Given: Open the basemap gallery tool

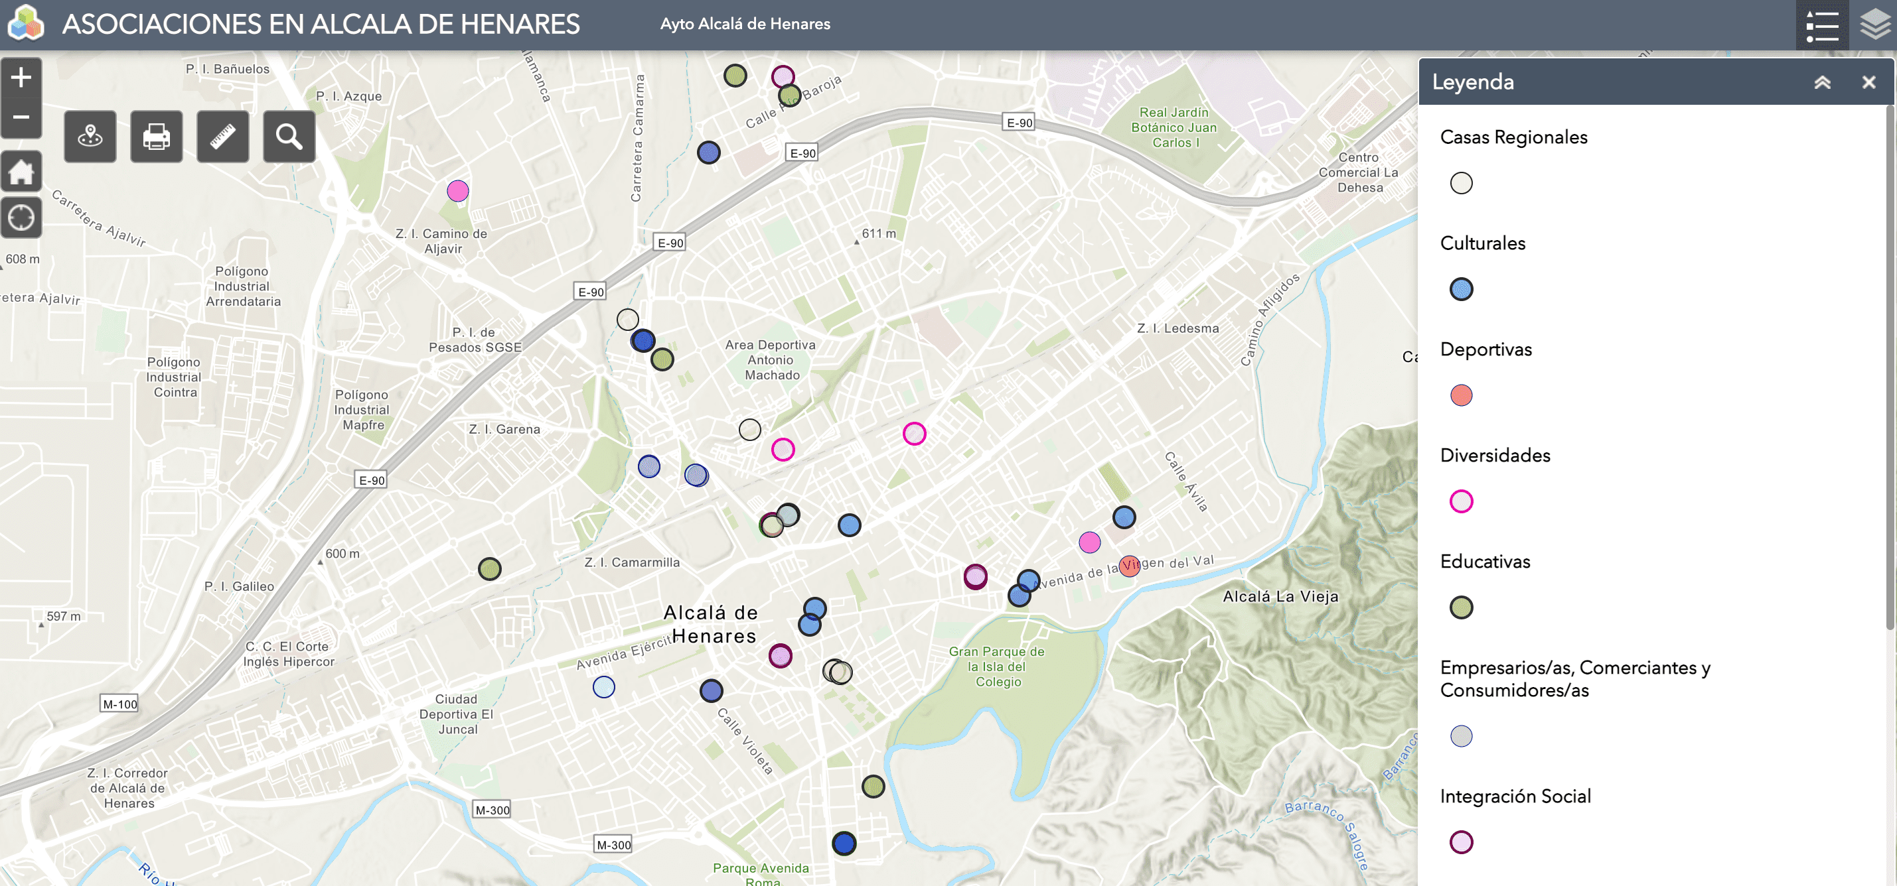Looking at the screenshot, I should 90,137.
